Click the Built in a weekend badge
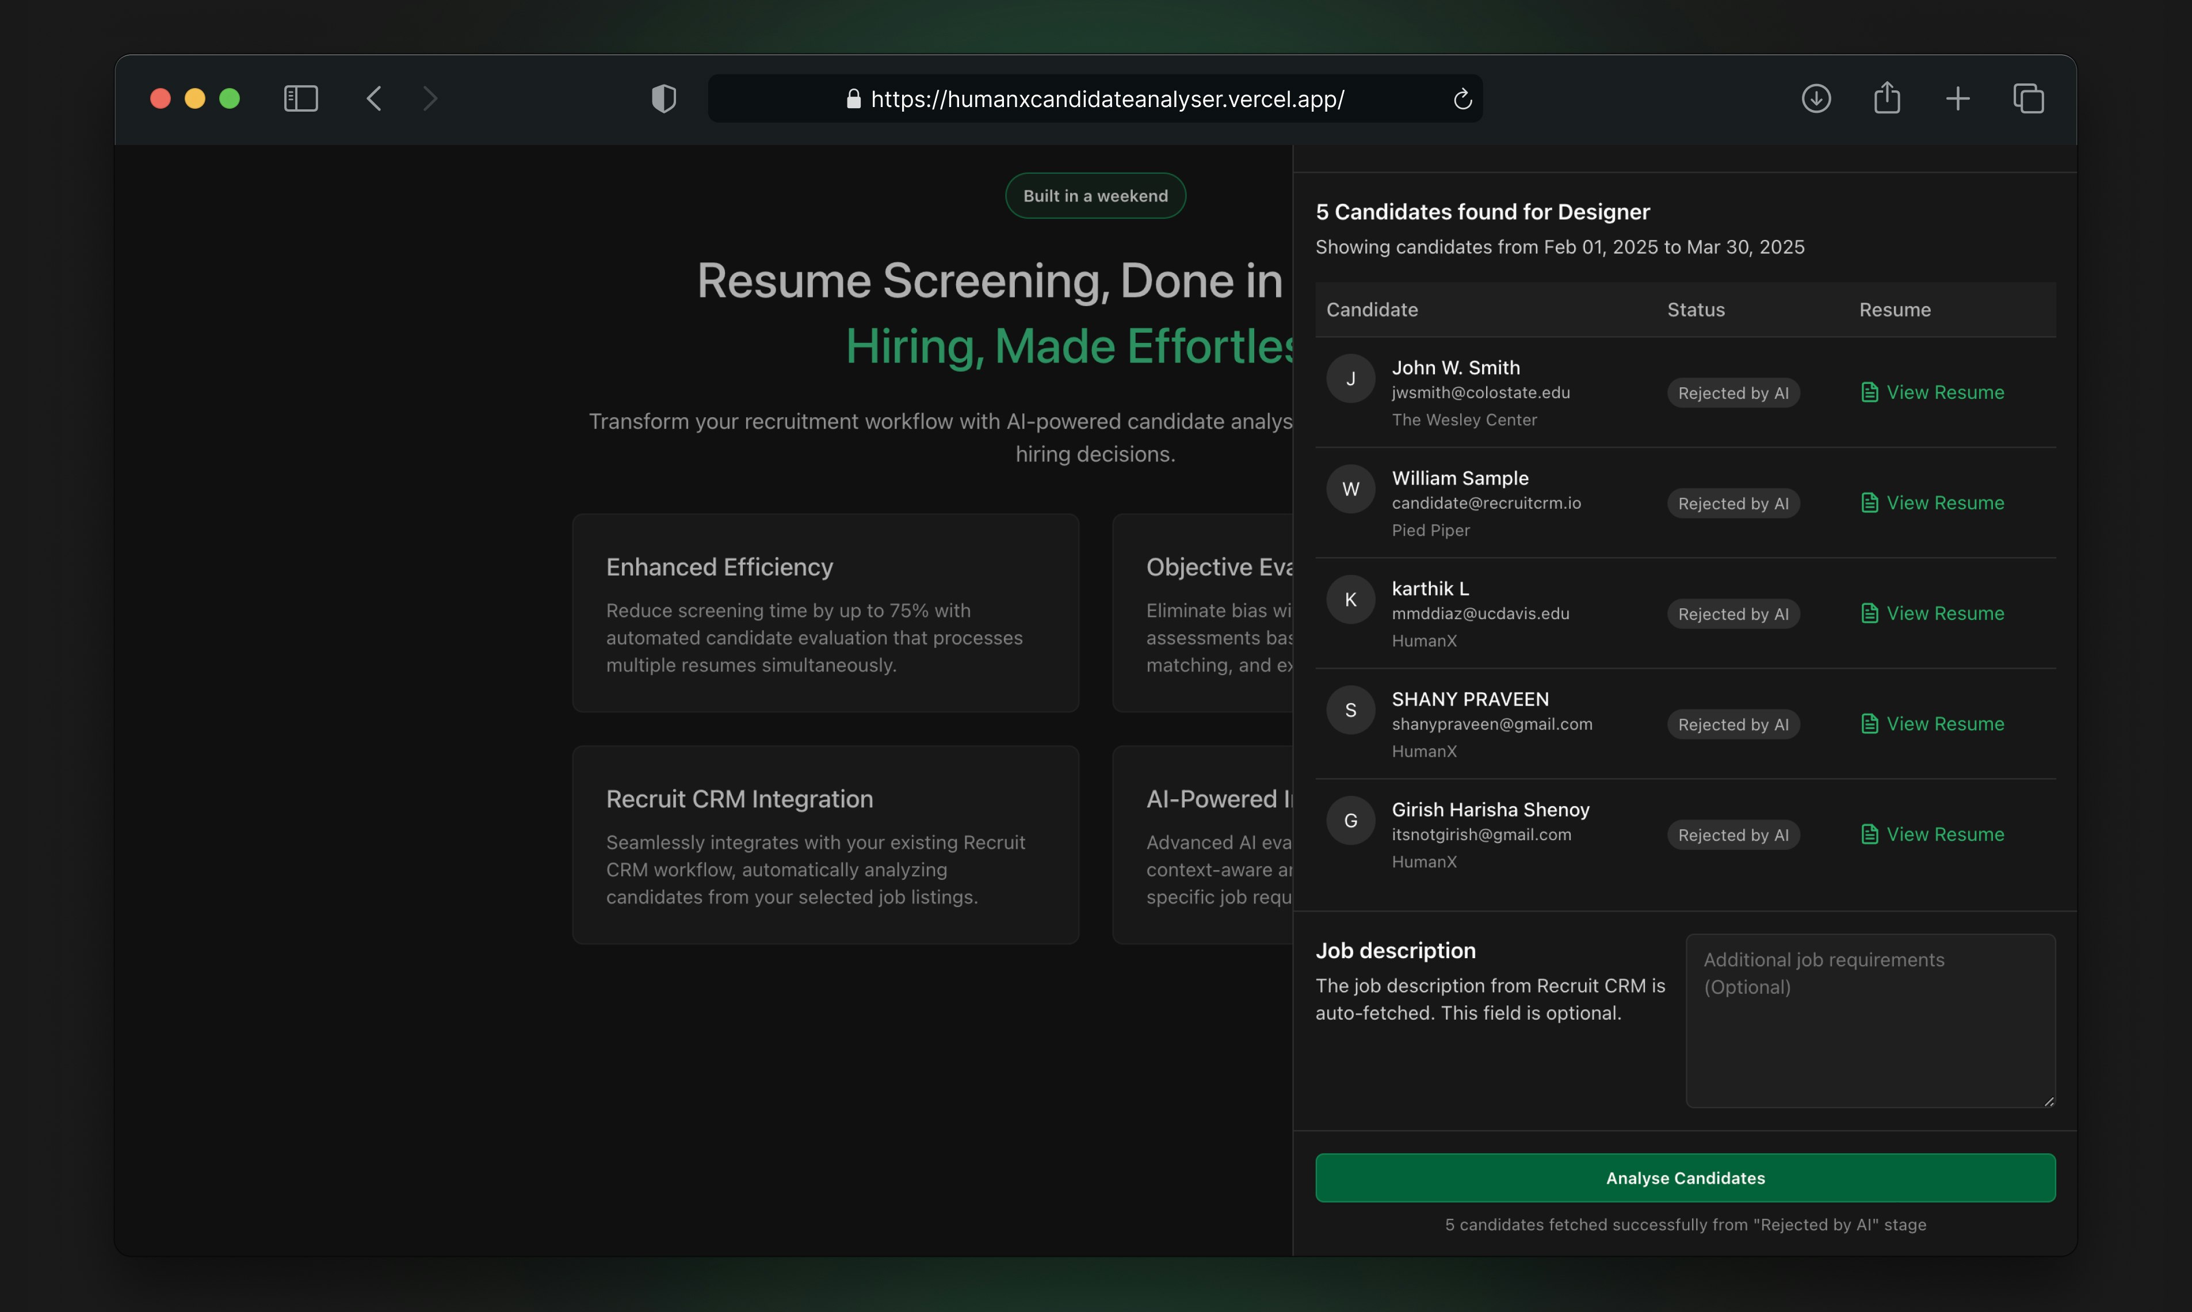 click(1095, 196)
